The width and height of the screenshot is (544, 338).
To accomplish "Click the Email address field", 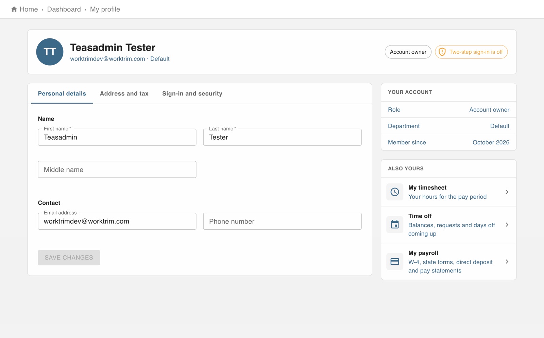I will coord(117,221).
